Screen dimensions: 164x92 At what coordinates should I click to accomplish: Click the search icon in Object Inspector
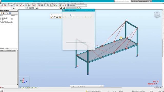tap(7, 13)
